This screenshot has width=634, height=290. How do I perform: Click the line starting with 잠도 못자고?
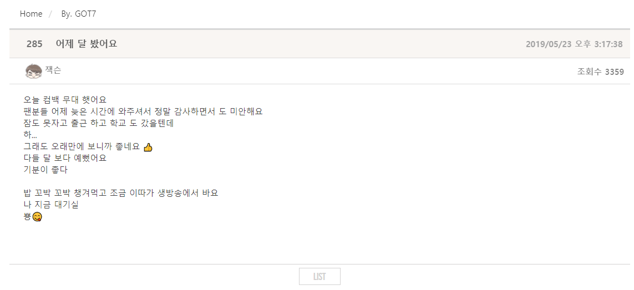(x=98, y=123)
